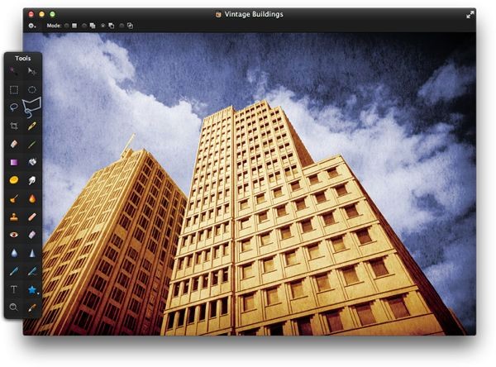Click the document icon beside the title
The image size is (496, 367).
tap(218, 15)
